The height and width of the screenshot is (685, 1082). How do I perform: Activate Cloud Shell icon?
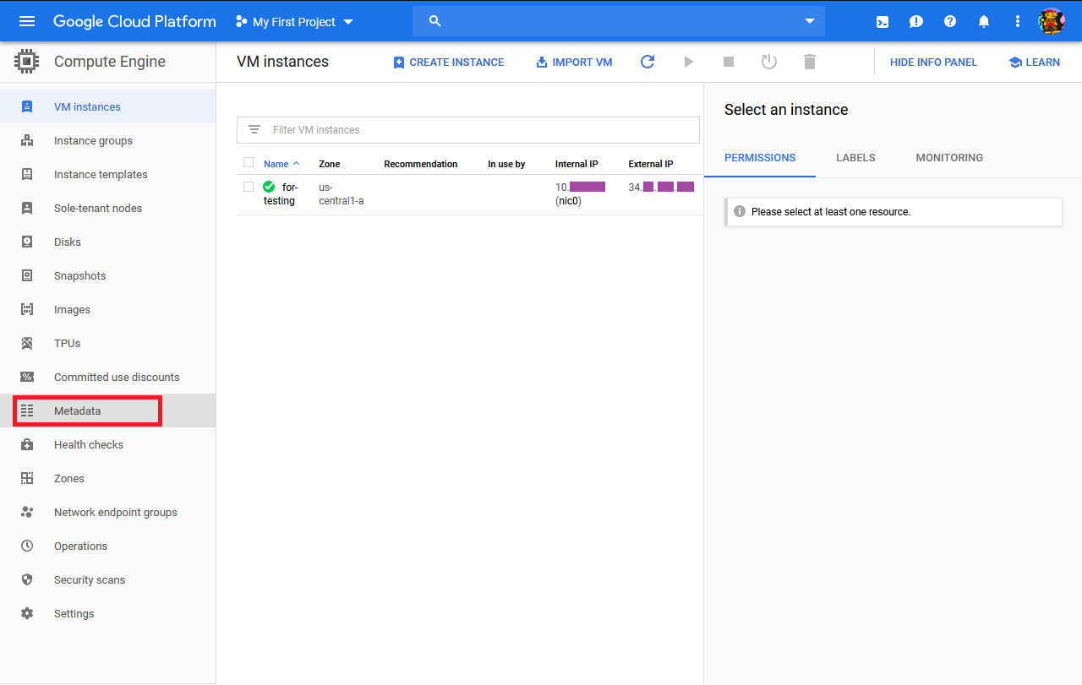tap(883, 22)
